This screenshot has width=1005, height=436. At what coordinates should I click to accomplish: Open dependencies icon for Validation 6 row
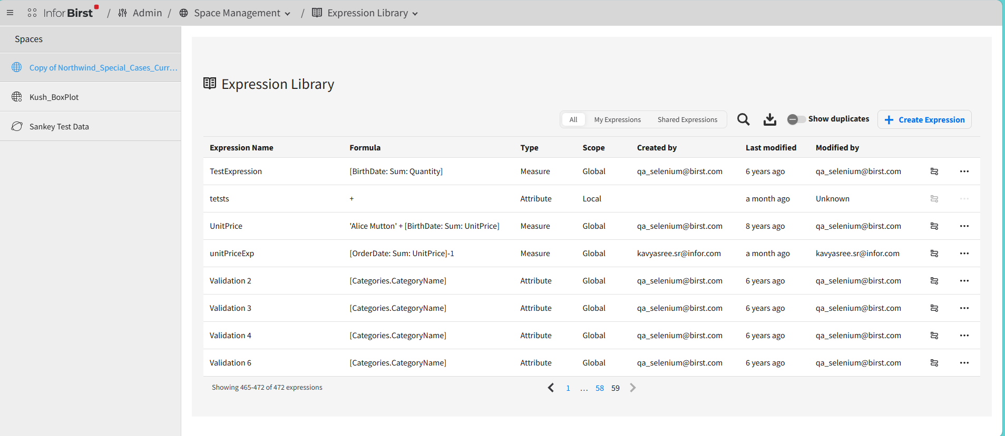tap(934, 363)
